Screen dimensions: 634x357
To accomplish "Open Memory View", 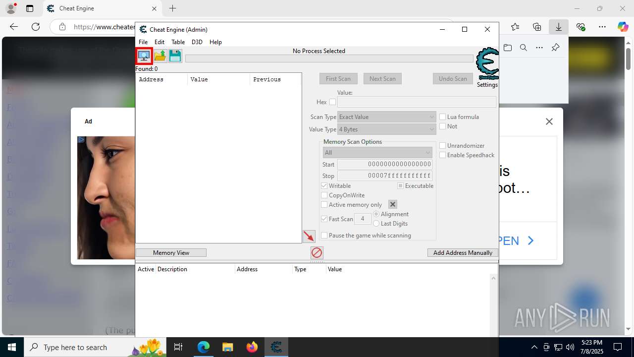I will [171, 253].
